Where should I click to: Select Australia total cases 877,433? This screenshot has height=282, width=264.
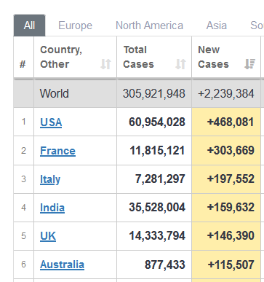coord(165,265)
